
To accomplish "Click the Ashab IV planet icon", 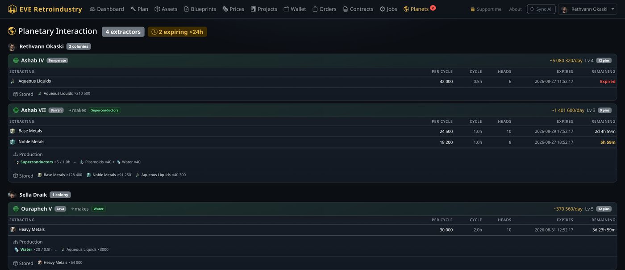I will click(16, 60).
